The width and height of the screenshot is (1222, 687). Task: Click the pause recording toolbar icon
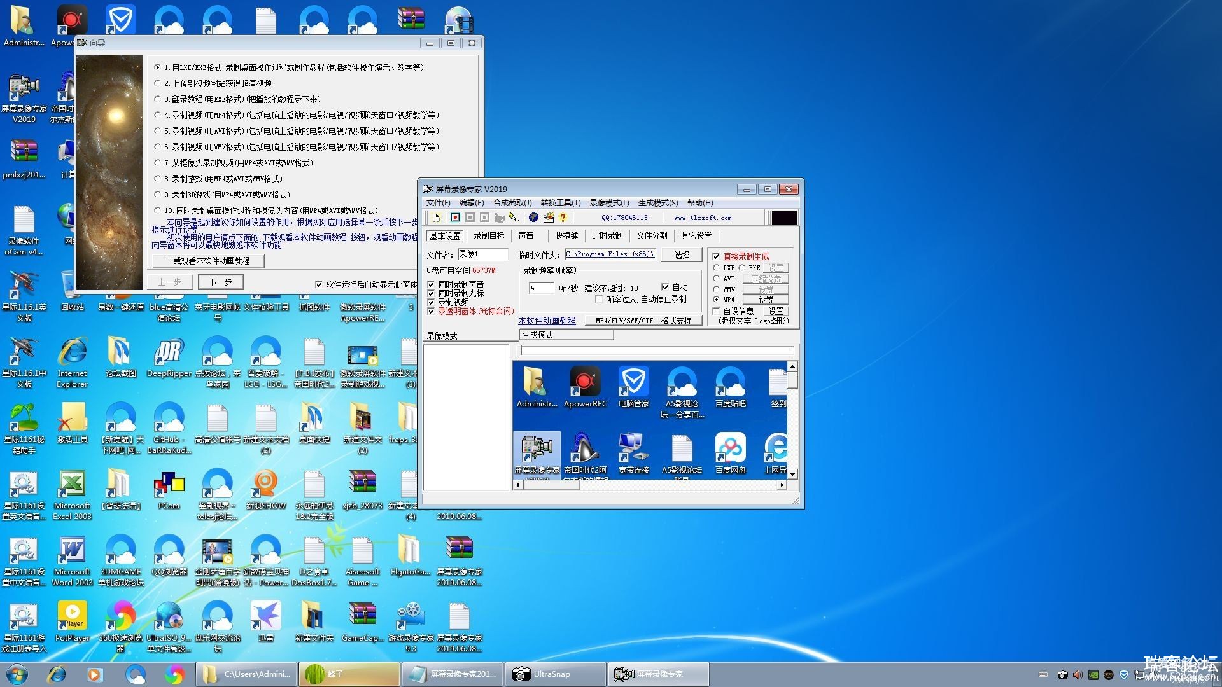[470, 218]
